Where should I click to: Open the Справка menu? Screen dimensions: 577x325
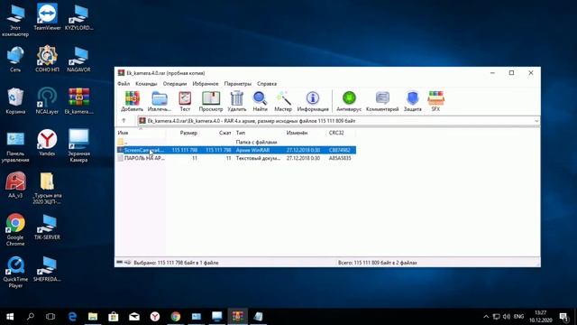pos(267,84)
